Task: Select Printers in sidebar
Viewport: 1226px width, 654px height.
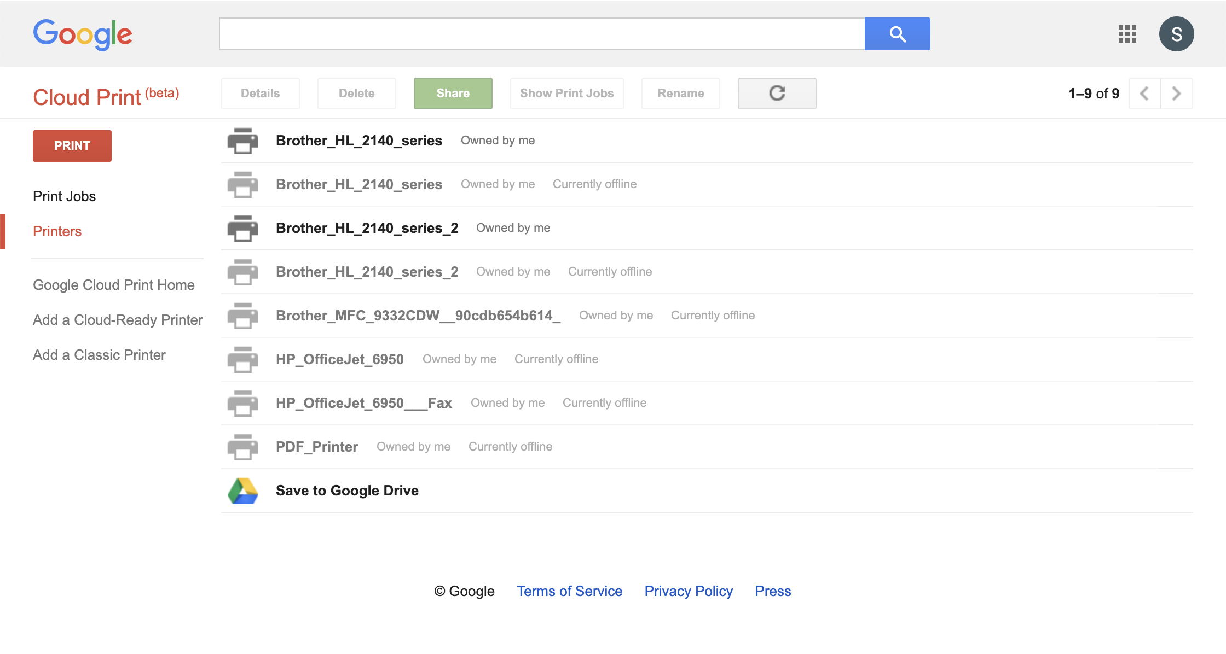Action: pos(57,231)
